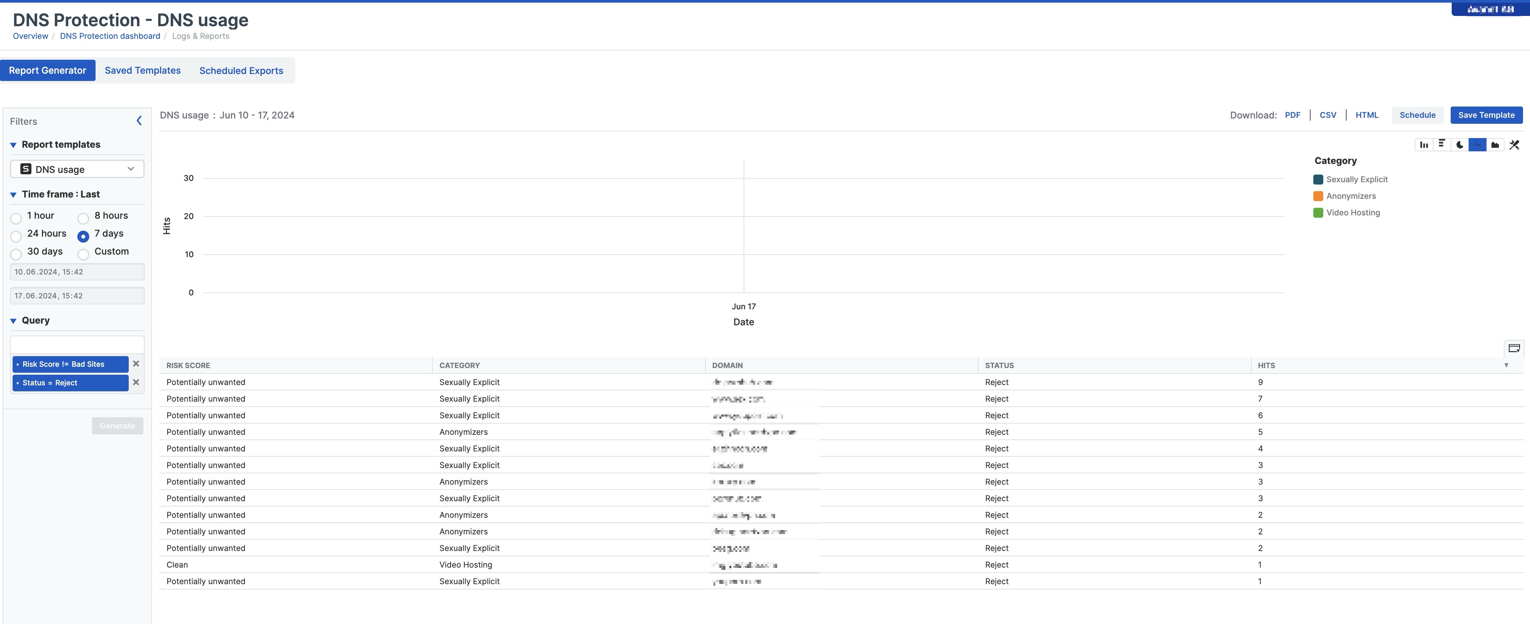The width and height of the screenshot is (1530, 624).
Task: Open the Report Generator tab
Action: (47, 70)
